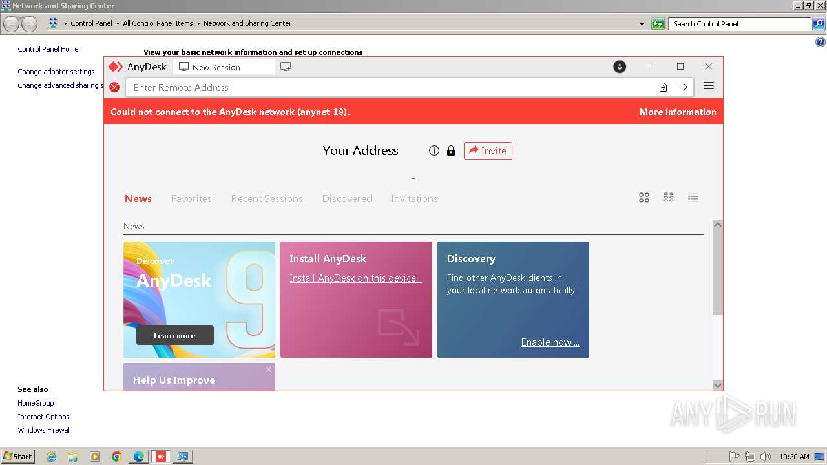Click the More information link
Screen dimensions: 827x465
(x=678, y=112)
